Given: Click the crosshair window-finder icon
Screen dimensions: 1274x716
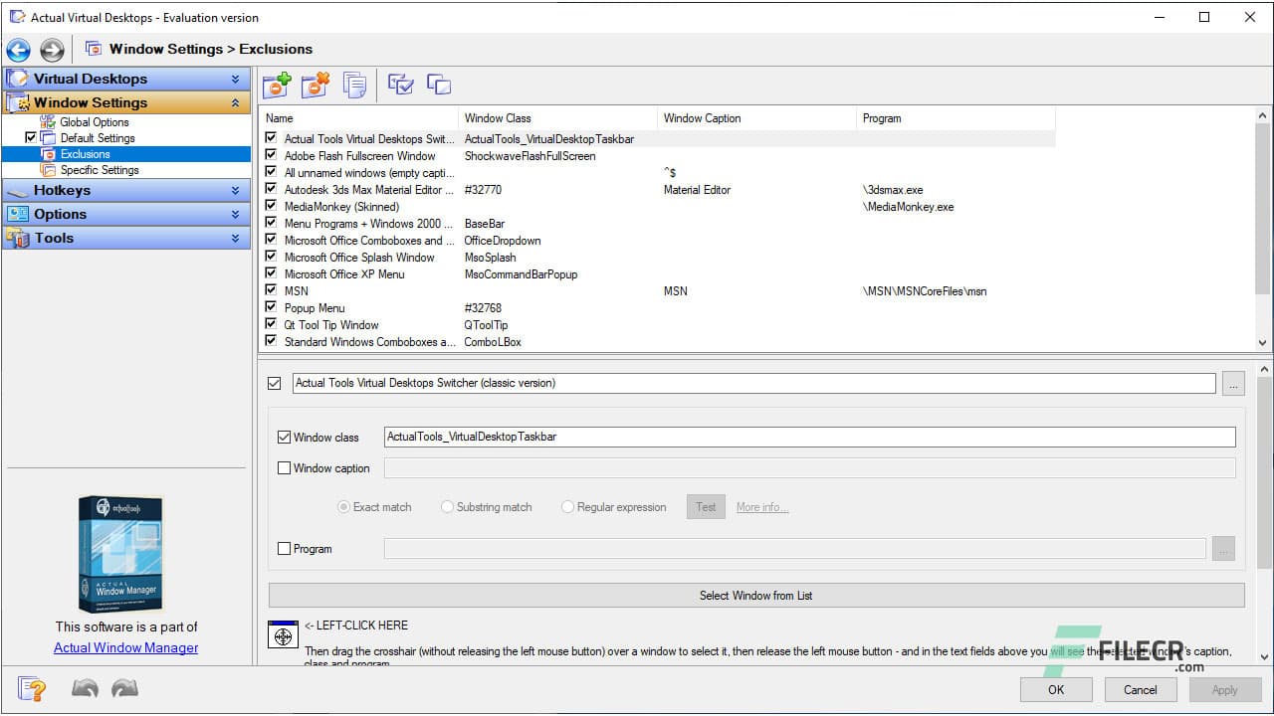Looking at the screenshot, I should 283,633.
